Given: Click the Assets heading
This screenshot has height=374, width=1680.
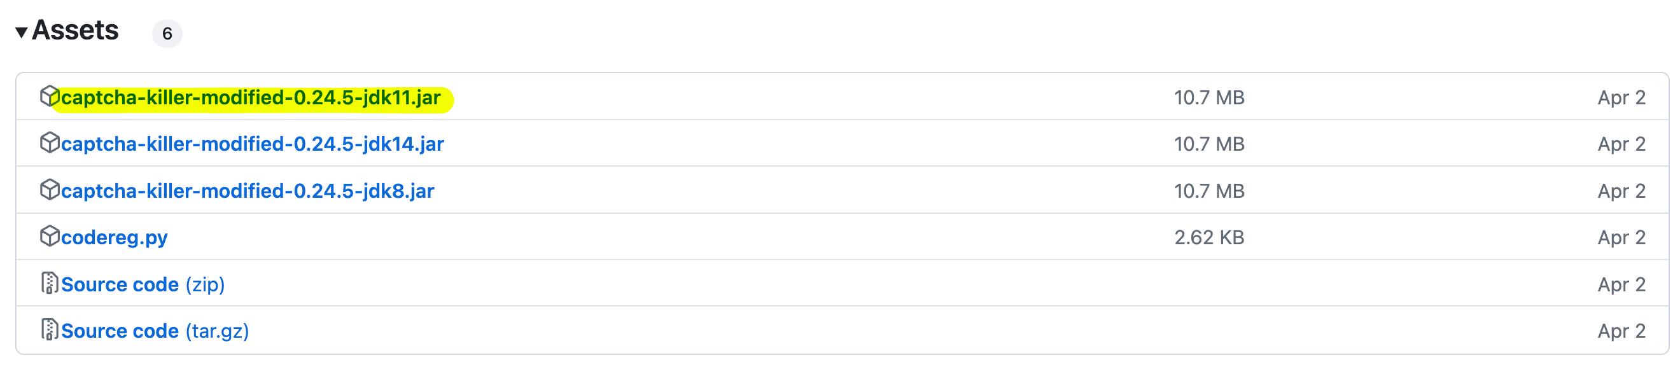Looking at the screenshot, I should pyautogui.click(x=75, y=30).
